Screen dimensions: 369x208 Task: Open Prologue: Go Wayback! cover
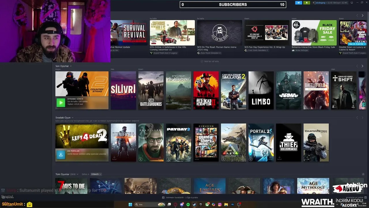[178, 90]
